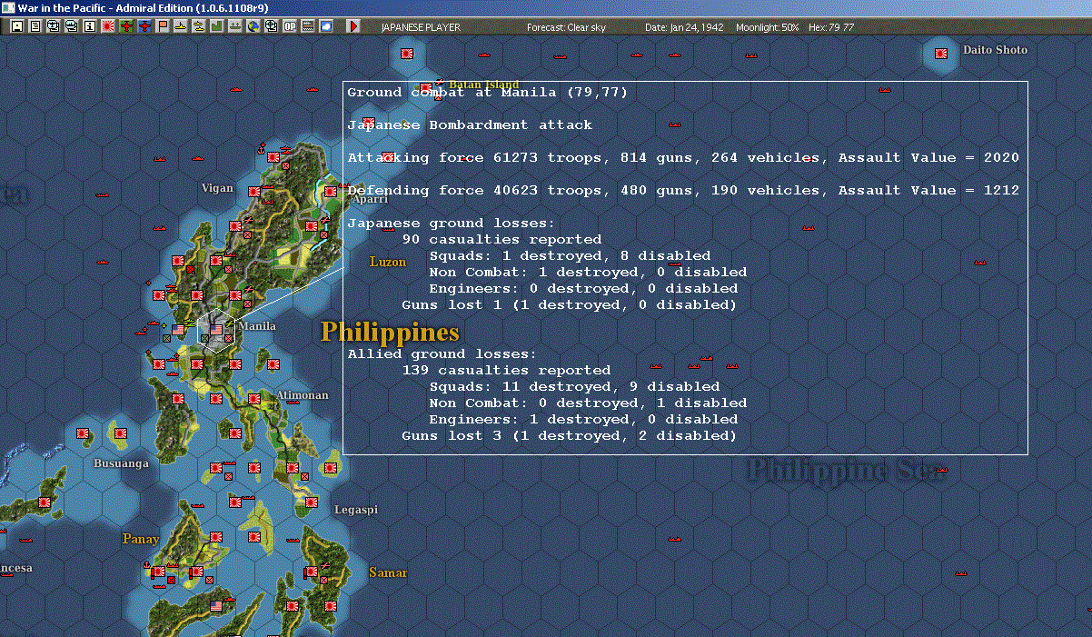Screen dimensions: 1092x637
Task: Click 'JAPANESE PLAYER' status text
Action: (421, 27)
